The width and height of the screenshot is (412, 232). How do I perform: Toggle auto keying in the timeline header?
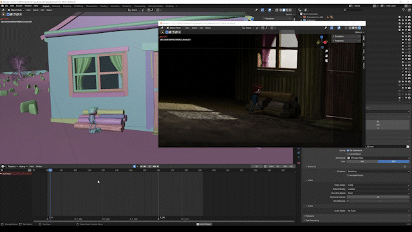click(x=135, y=166)
